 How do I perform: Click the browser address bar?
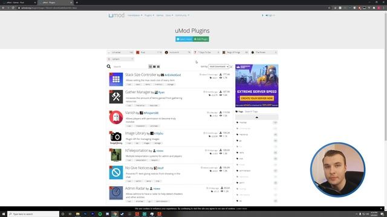pos(173,8)
